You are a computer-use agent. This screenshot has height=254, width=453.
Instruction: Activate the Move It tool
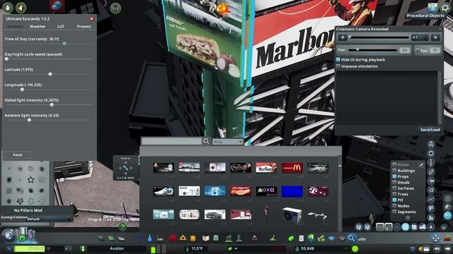point(436,238)
